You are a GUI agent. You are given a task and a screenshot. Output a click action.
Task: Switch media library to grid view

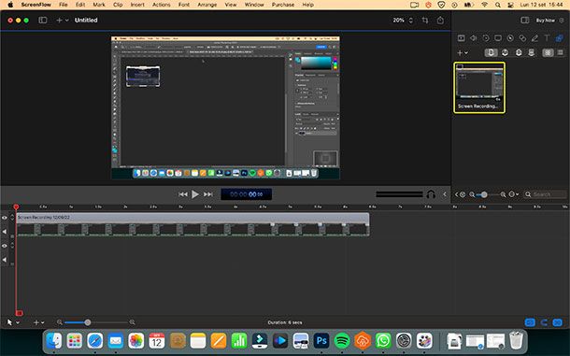[548, 52]
